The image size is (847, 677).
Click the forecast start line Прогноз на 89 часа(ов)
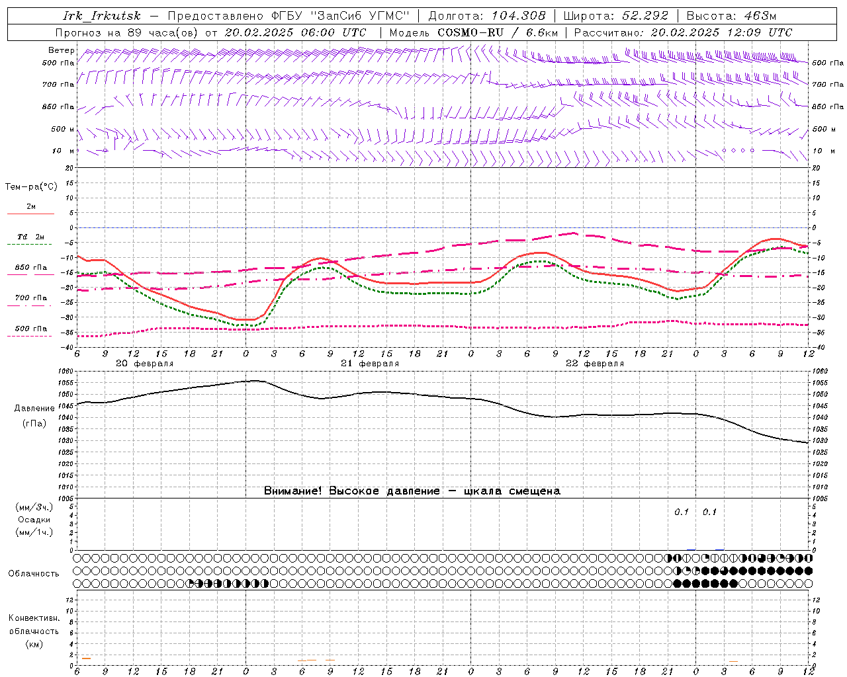[x=126, y=32]
